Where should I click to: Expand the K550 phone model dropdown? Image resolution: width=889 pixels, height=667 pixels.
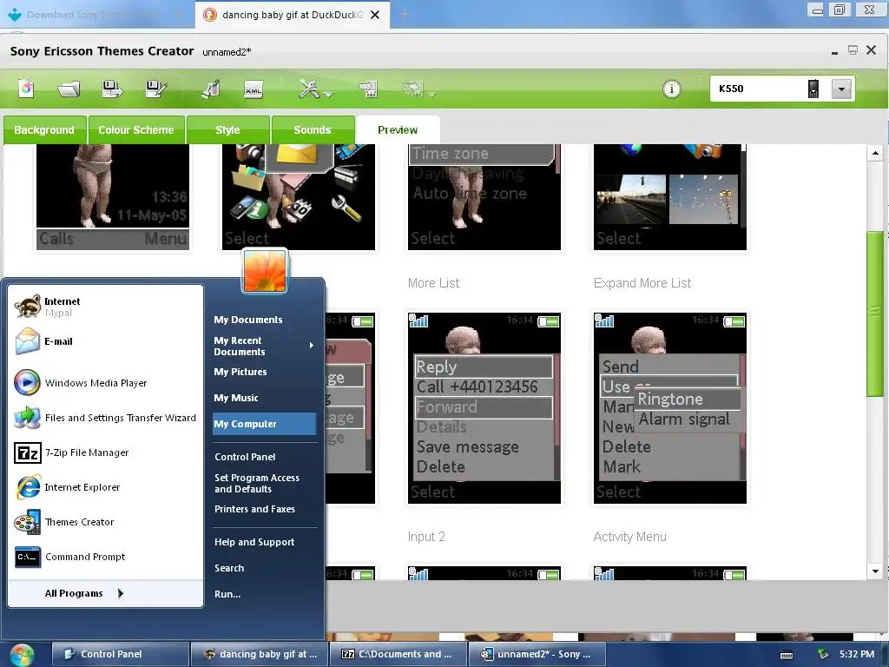point(842,89)
